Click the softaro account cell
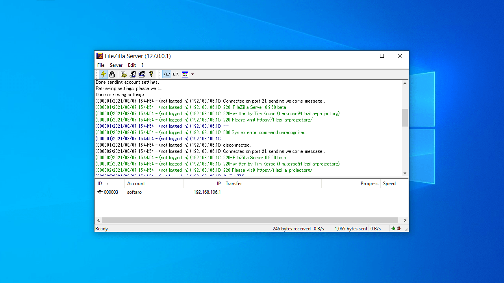This screenshot has height=283, width=504. pyautogui.click(x=134, y=192)
